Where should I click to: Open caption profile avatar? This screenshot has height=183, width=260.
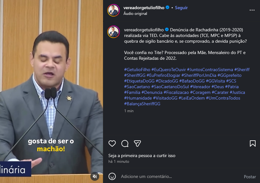pyautogui.click(x=114, y=32)
